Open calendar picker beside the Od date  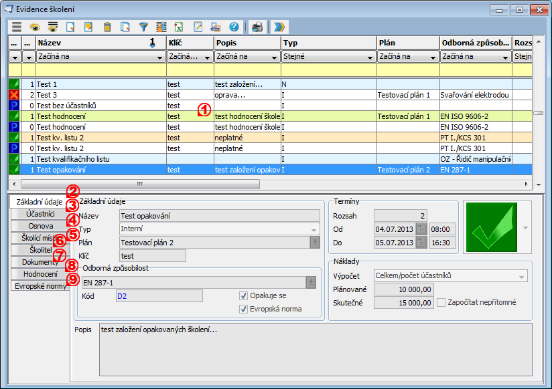[x=421, y=229]
